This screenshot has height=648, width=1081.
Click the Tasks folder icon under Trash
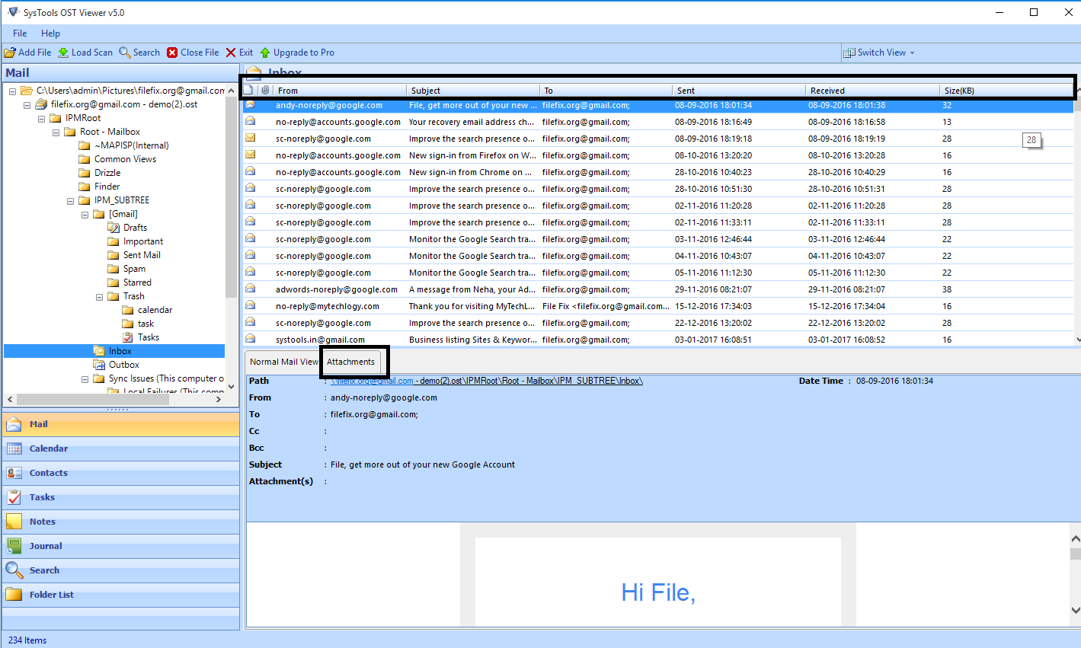pyautogui.click(x=128, y=337)
